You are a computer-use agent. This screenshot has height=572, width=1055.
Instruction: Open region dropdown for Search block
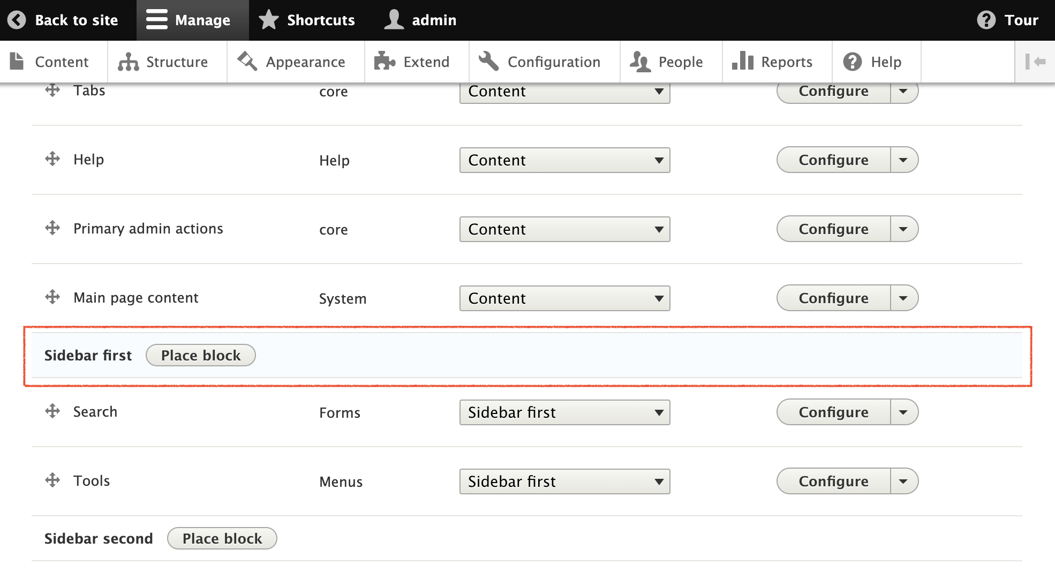[x=564, y=412]
